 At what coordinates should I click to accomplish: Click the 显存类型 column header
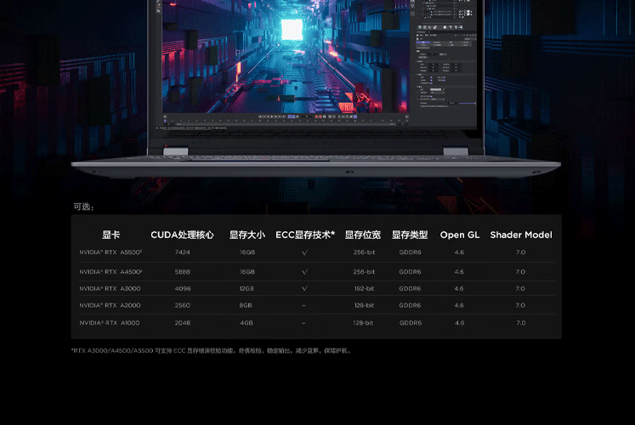[410, 235]
